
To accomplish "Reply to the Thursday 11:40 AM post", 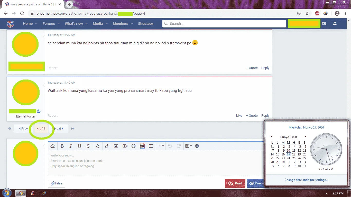I will pyautogui.click(x=265, y=116).
